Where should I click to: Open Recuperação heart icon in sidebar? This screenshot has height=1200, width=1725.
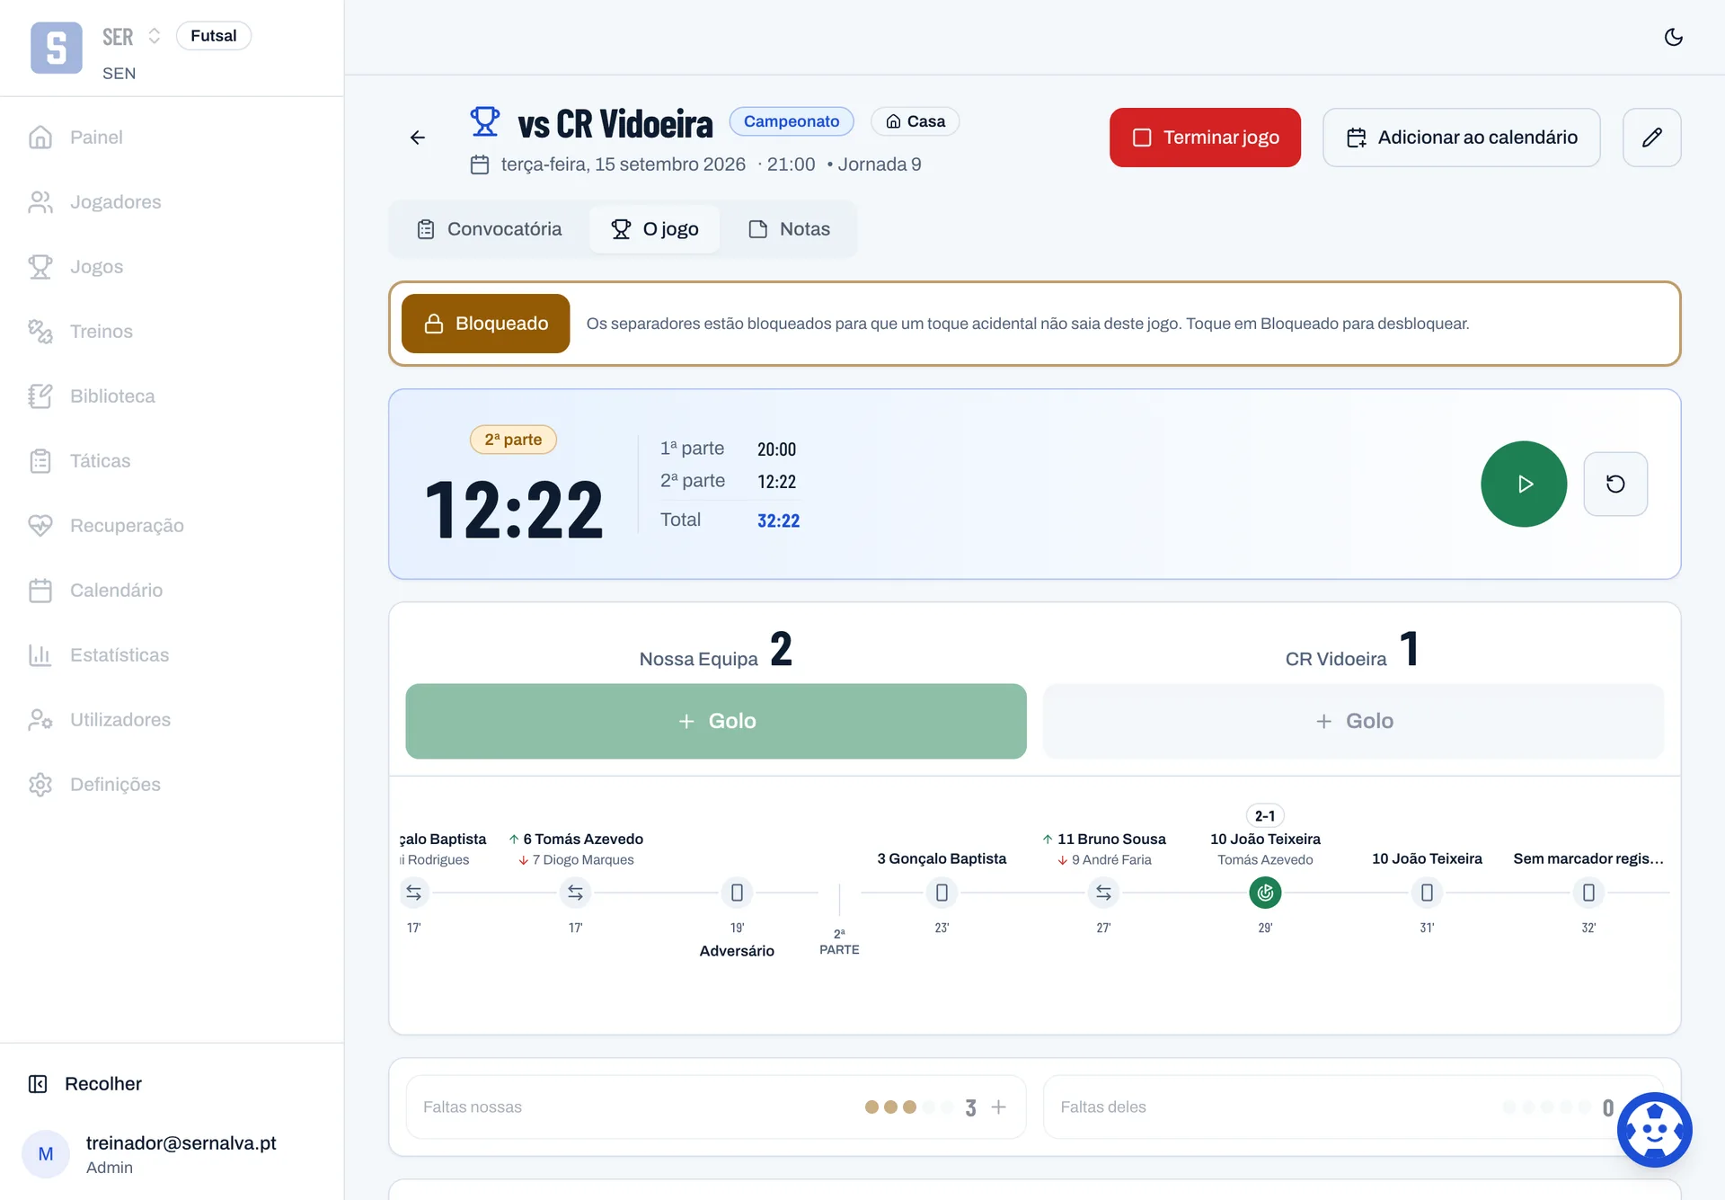pos(40,526)
